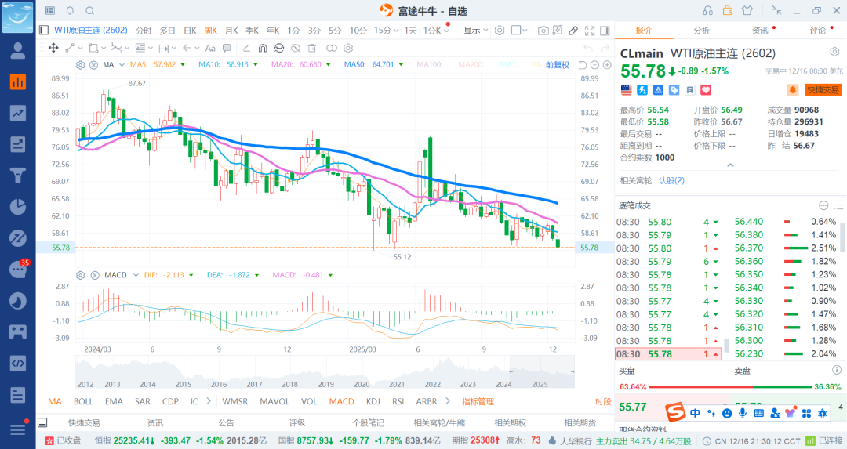Open the MA5 57.982 dropdown arrow
Screen dimensions: 847x449
coord(183,65)
